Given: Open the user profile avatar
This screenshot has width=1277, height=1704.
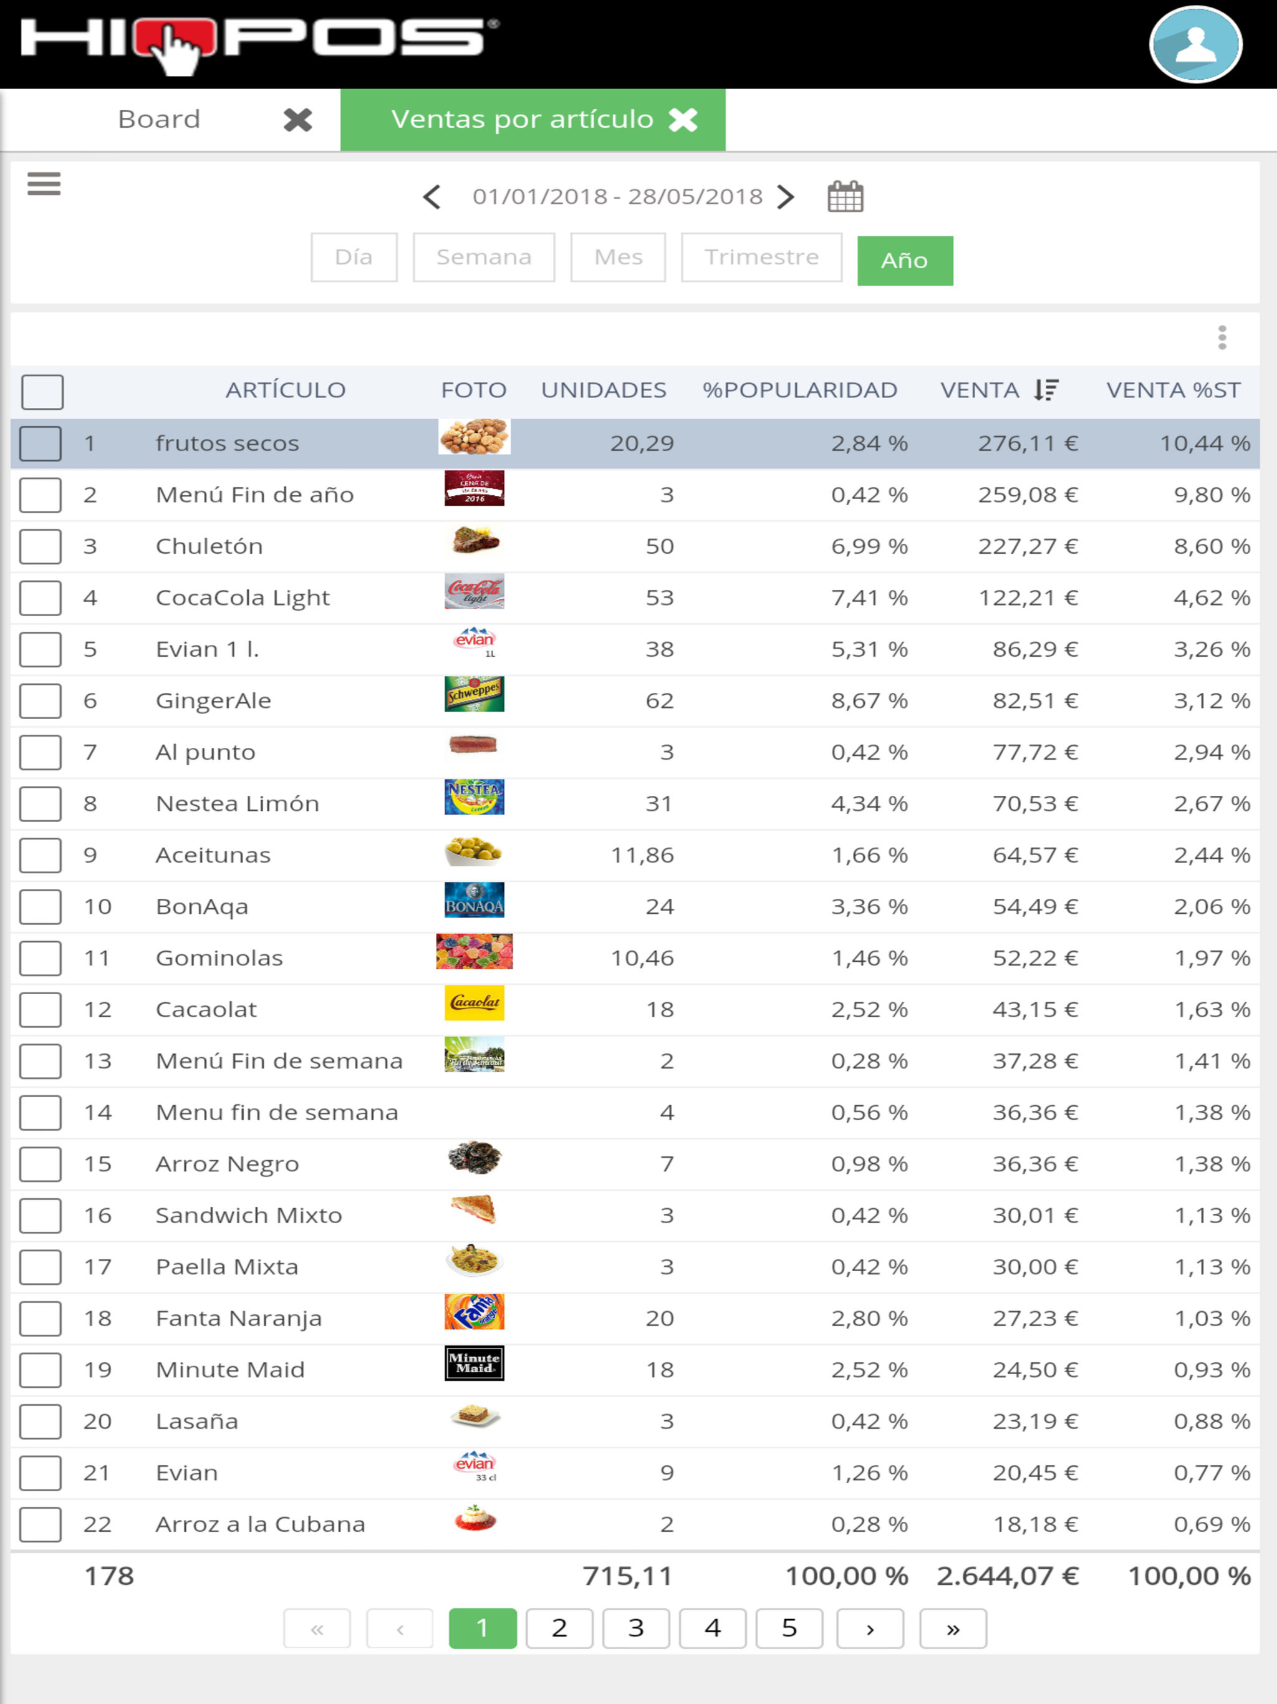Looking at the screenshot, I should pyautogui.click(x=1195, y=44).
